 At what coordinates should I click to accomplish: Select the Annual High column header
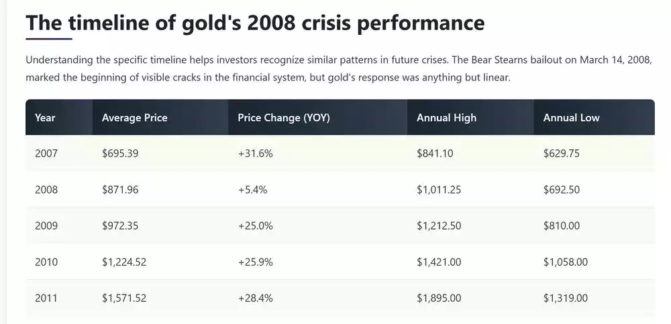(x=446, y=118)
